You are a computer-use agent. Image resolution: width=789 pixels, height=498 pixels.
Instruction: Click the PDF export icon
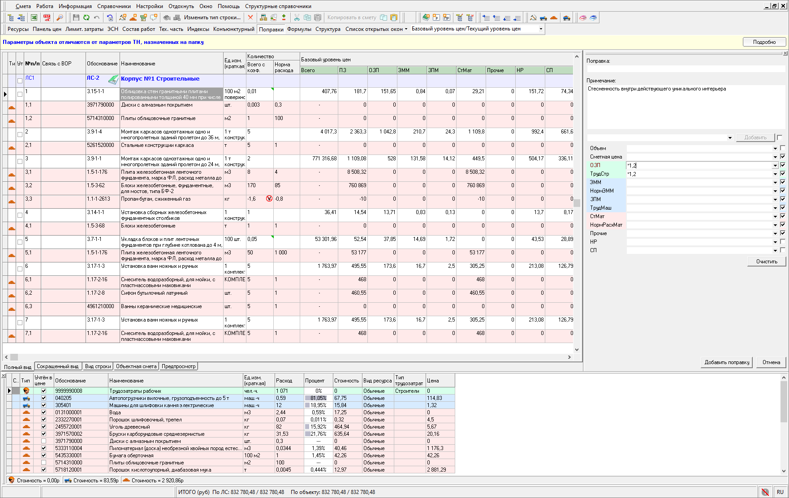pos(47,17)
